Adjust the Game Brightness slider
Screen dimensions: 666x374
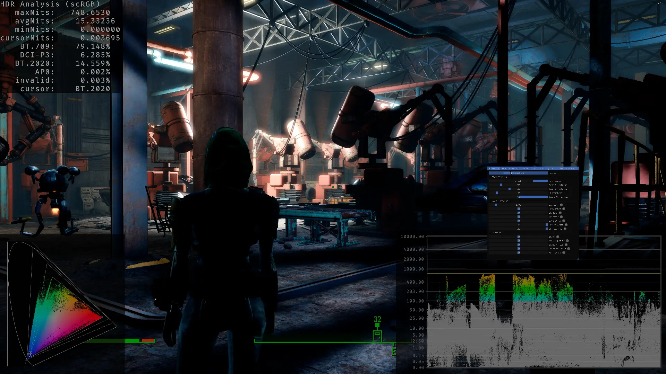pyautogui.click(x=518, y=189)
